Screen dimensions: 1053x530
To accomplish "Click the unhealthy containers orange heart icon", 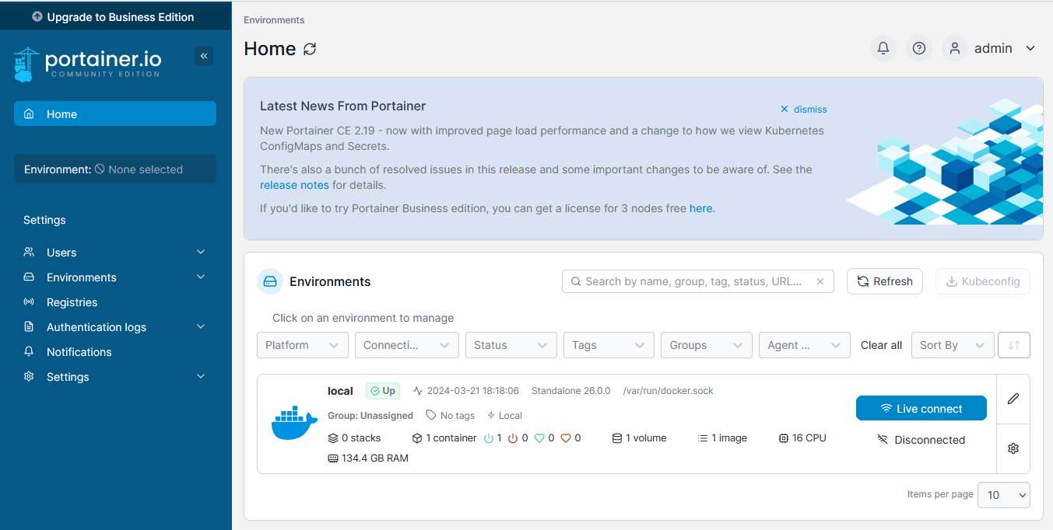I will pos(566,438).
